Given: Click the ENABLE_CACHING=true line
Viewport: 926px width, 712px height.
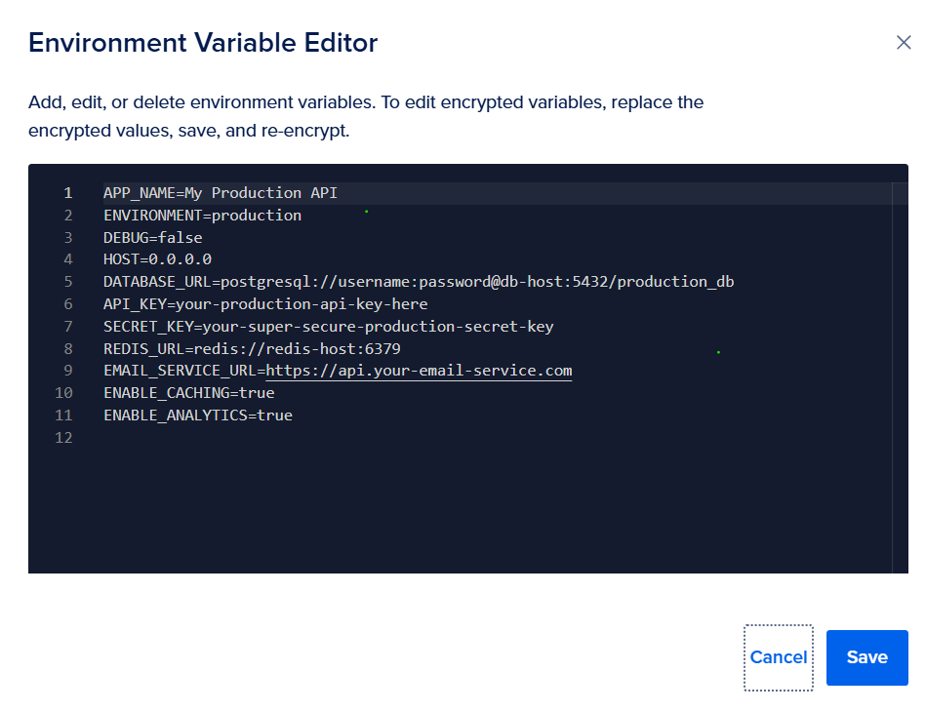Looking at the screenshot, I should (x=188, y=393).
